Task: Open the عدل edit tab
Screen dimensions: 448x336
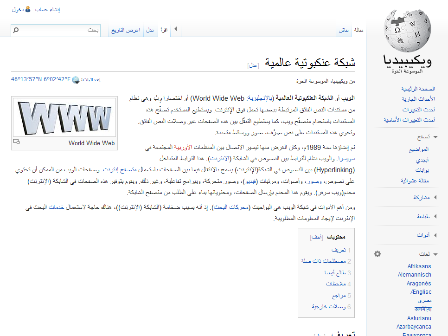Action: click(150, 30)
